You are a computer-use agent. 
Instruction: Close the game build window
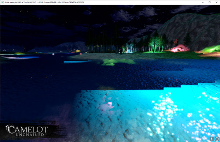pyautogui.click(x=216, y=3)
